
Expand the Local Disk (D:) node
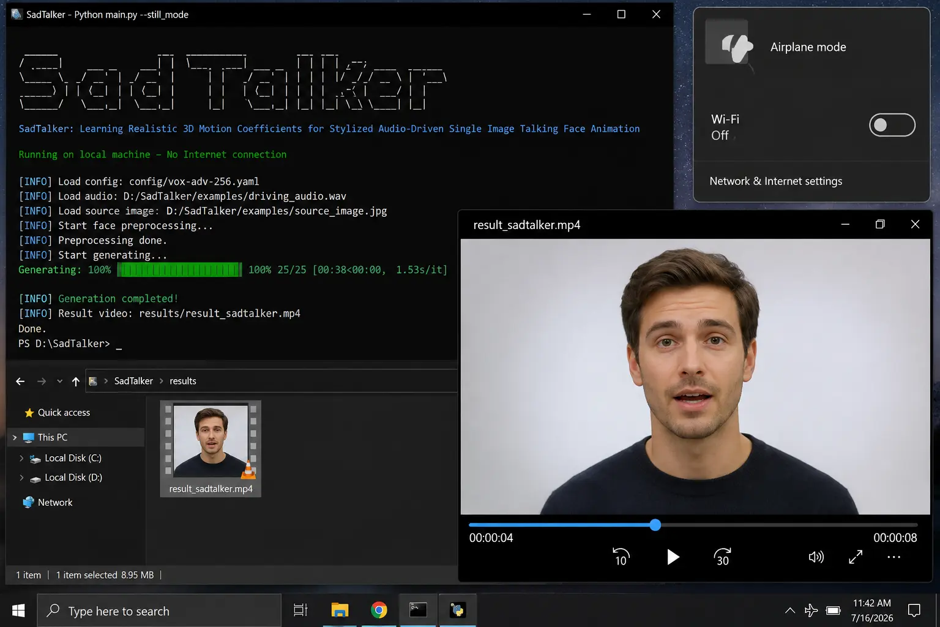pyautogui.click(x=21, y=478)
